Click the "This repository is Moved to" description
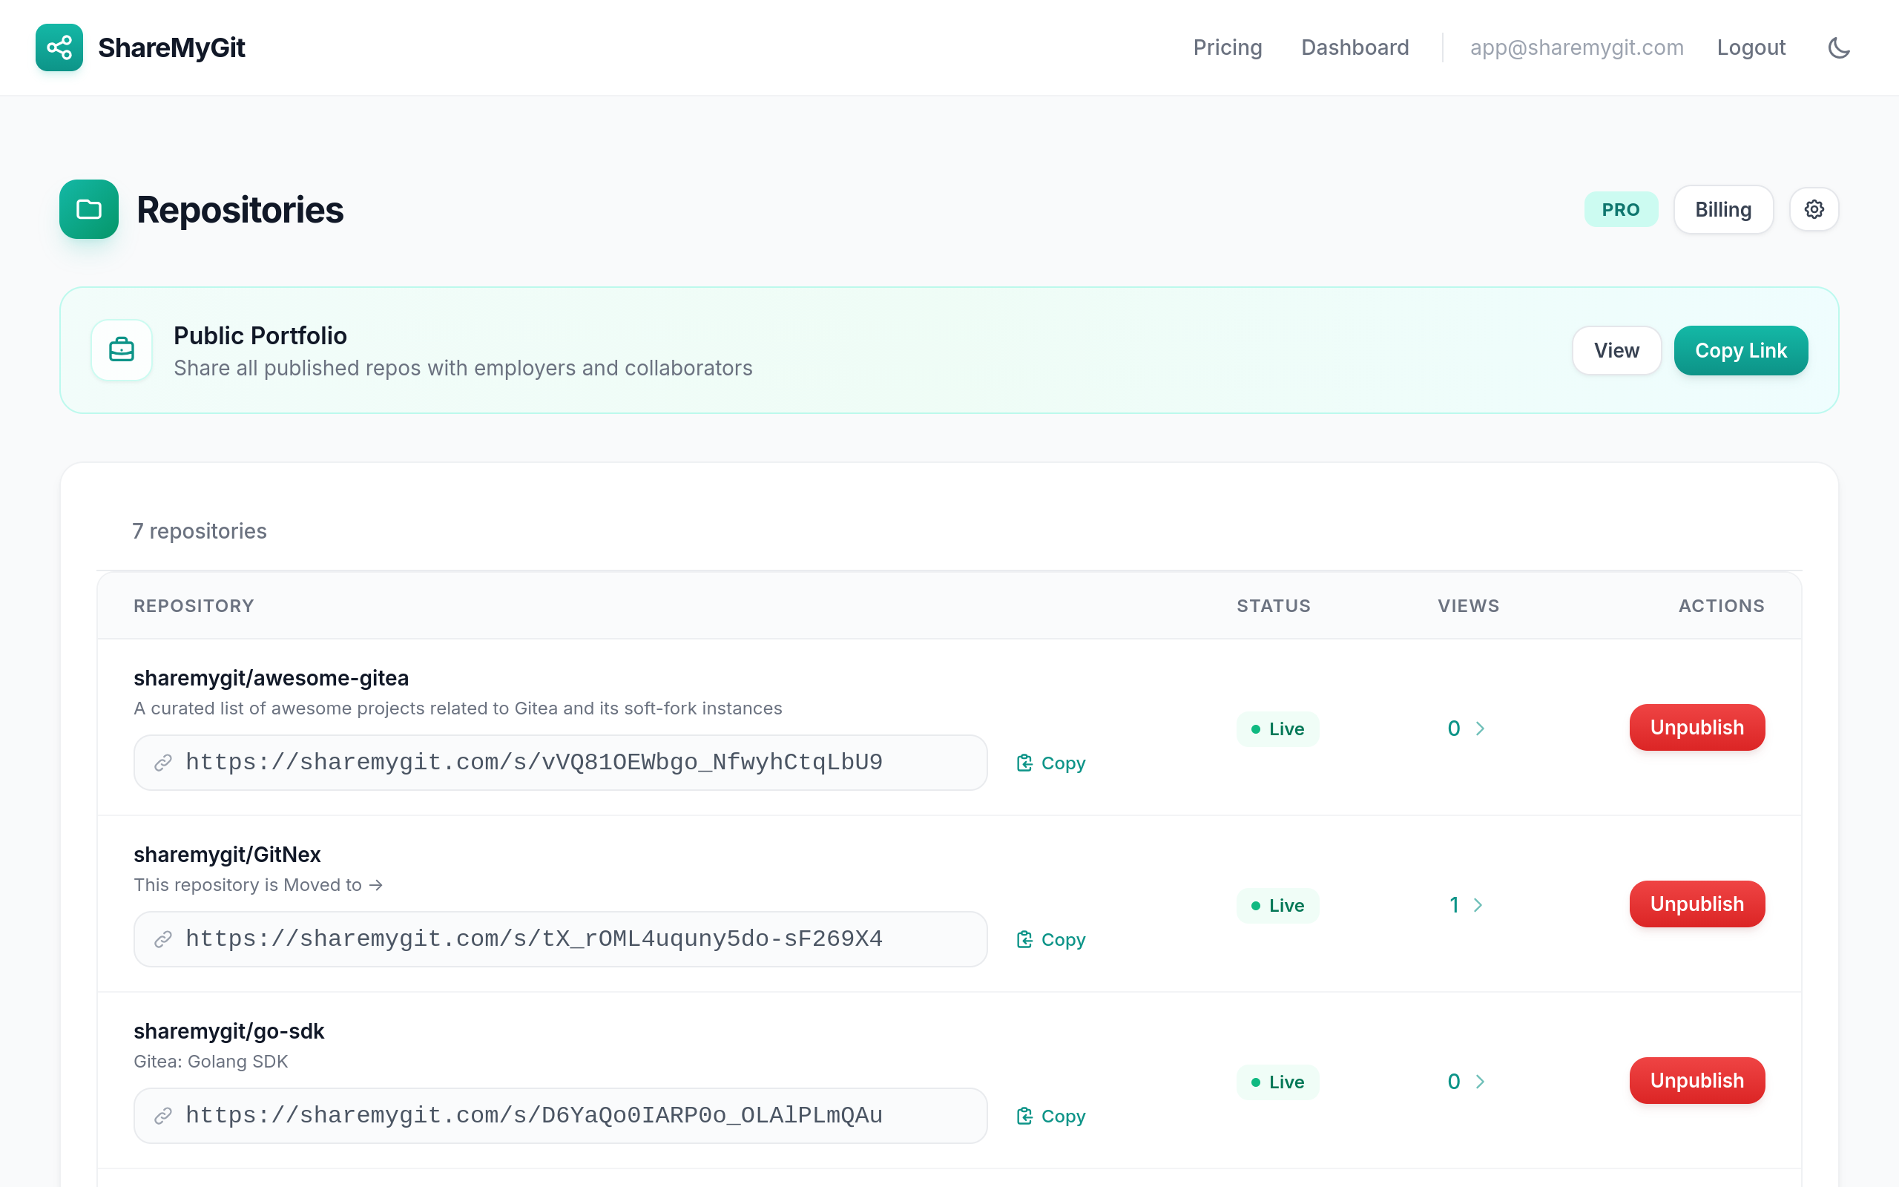The height and width of the screenshot is (1187, 1899). coord(258,885)
